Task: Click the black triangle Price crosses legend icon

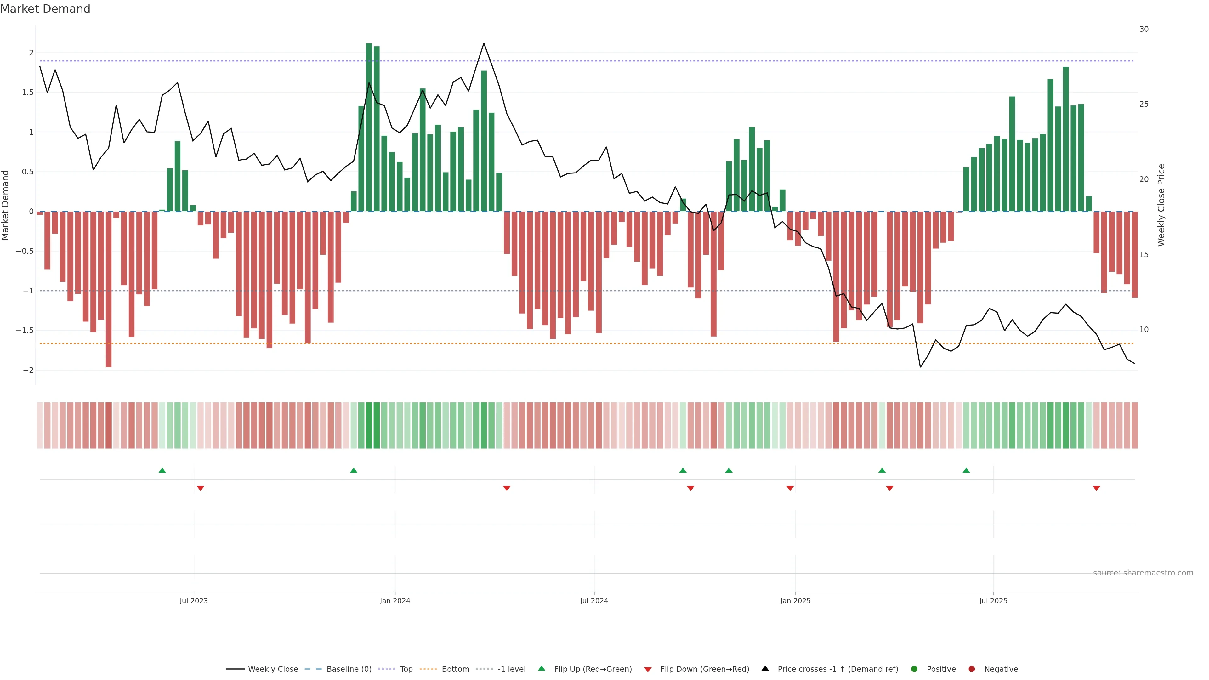Action: point(765,668)
